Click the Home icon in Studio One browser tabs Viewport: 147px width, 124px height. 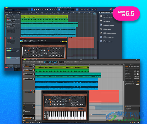[x=100, y=12]
